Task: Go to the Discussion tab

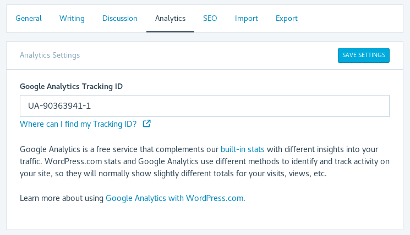Action: pyautogui.click(x=120, y=18)
